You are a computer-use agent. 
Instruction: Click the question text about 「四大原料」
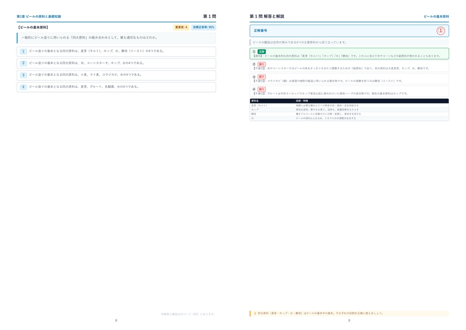pos(90,38)
